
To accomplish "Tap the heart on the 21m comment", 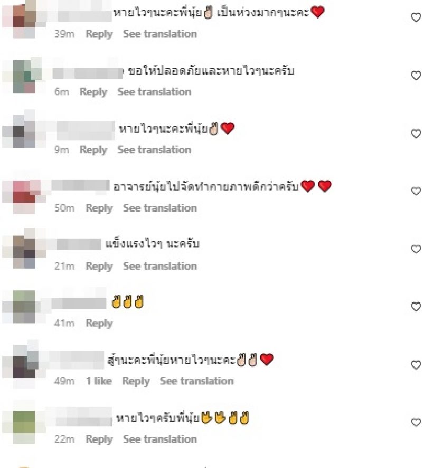I will click(x=416, y=249).
